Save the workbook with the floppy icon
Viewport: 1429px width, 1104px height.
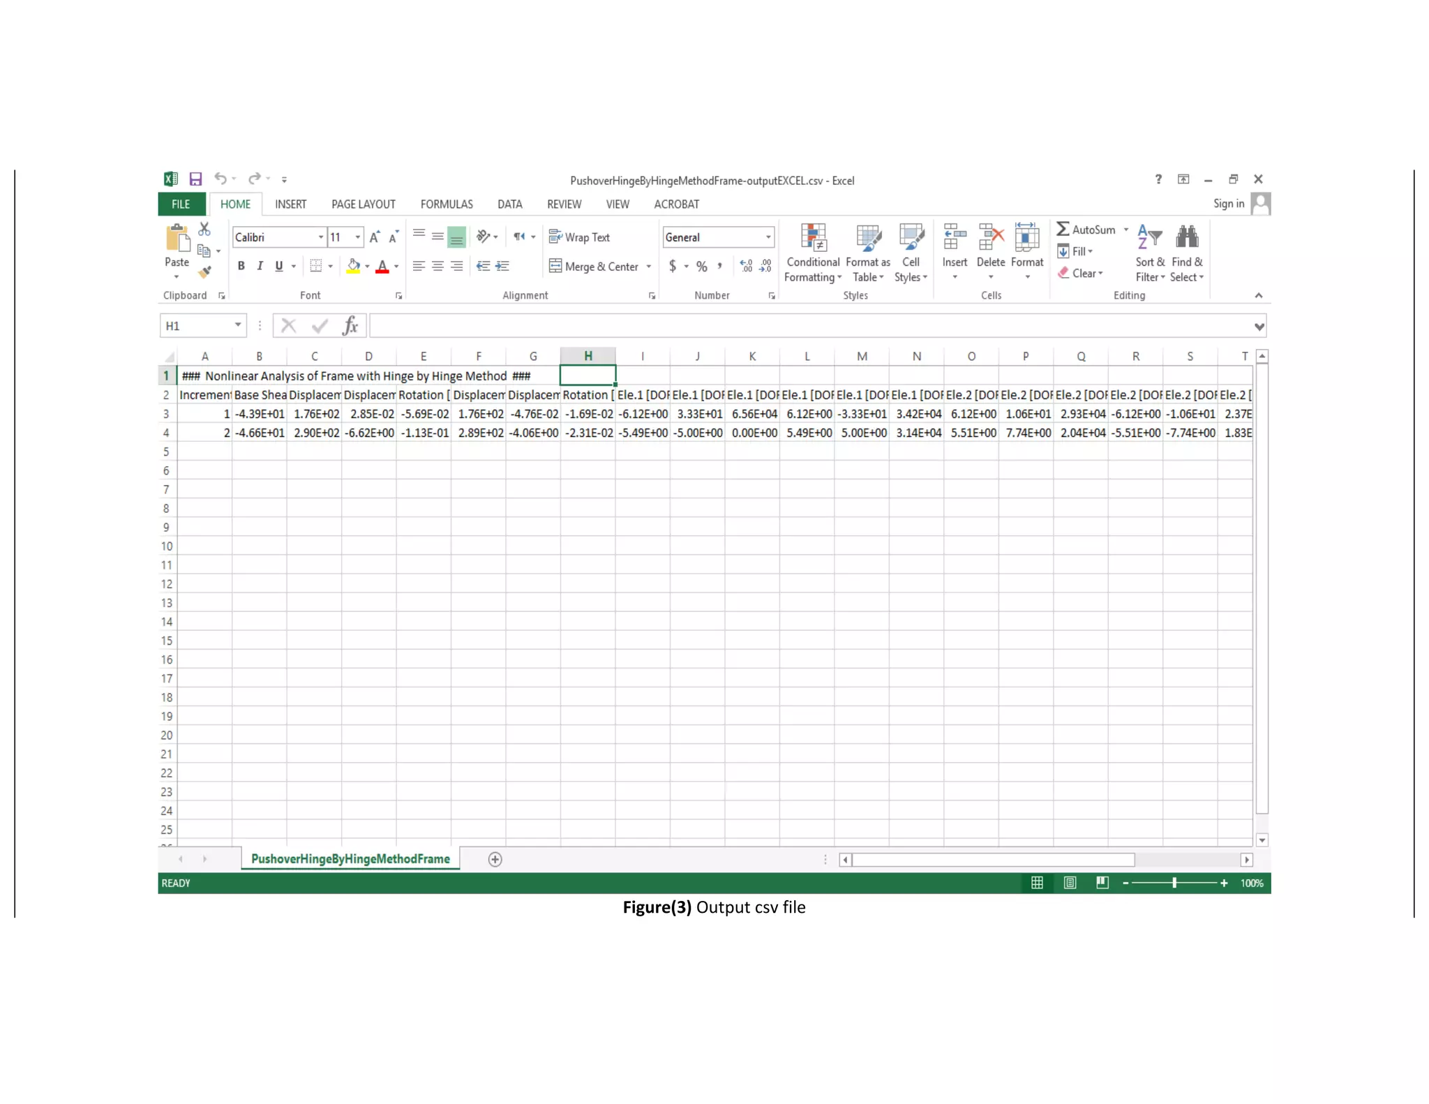pyautogui.click(x=195, y=179)
